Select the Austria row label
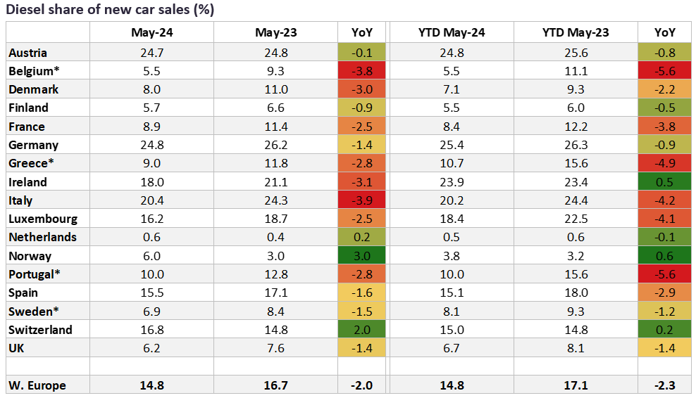This screenshot has height=398, width=696. point(27,53)
